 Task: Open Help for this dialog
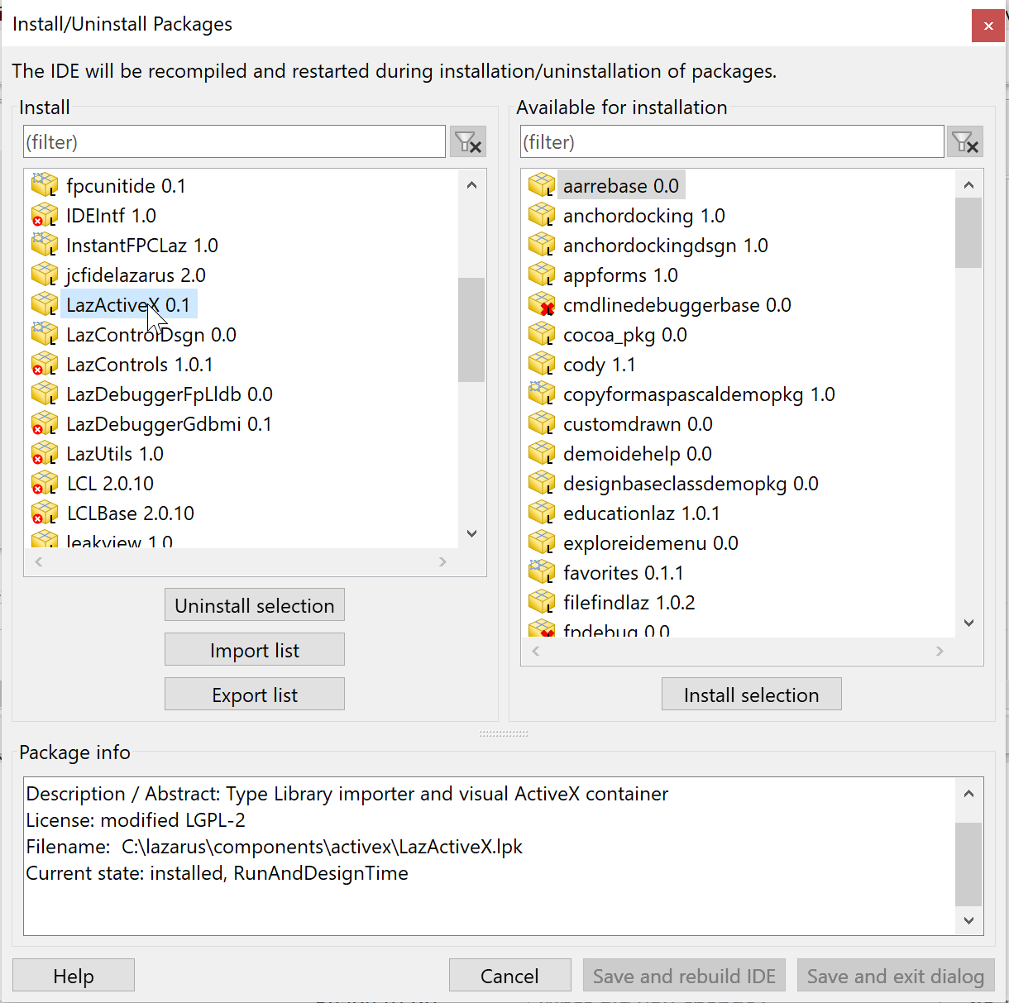74,976
